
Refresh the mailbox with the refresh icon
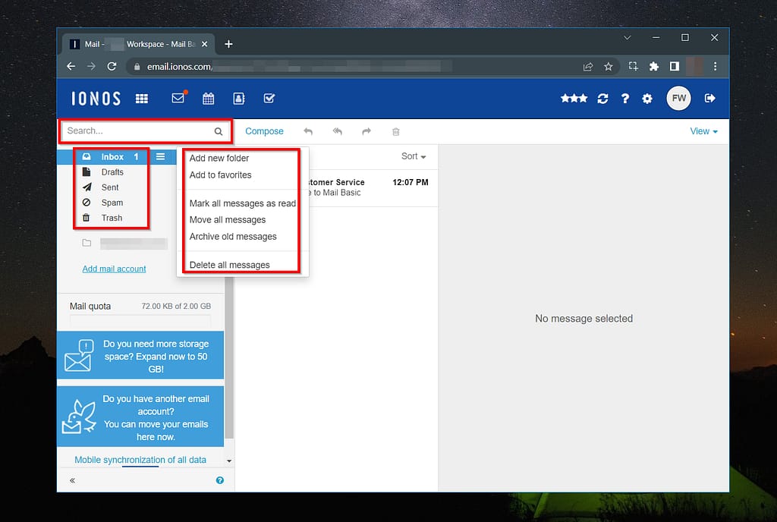tap(602, 99)
